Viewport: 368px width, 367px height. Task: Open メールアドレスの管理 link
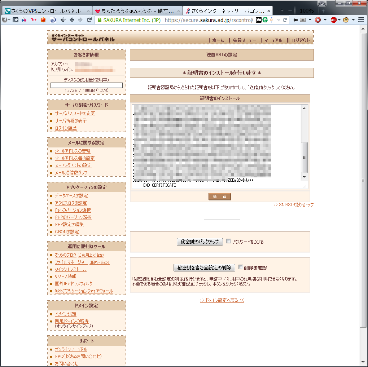(73, 151)
